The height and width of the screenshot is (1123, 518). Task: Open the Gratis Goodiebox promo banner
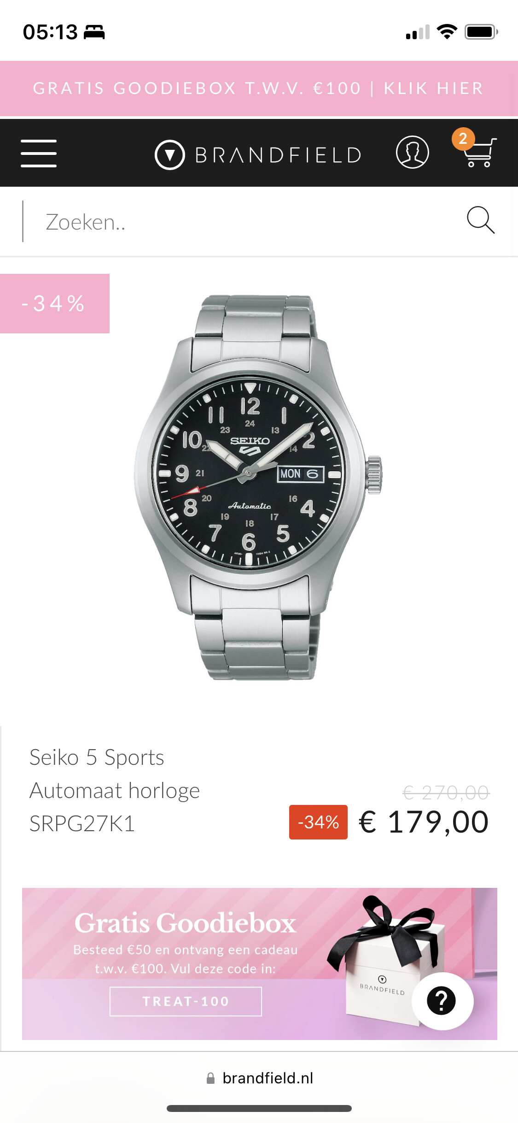[x=260, y=963]
